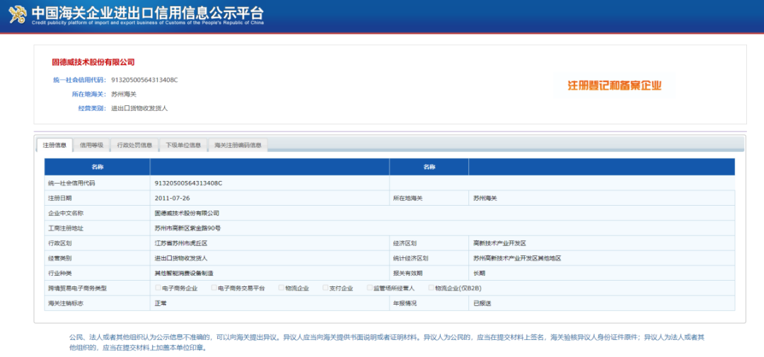Click 苏州海关 in the table

click(x=485, y=198)
